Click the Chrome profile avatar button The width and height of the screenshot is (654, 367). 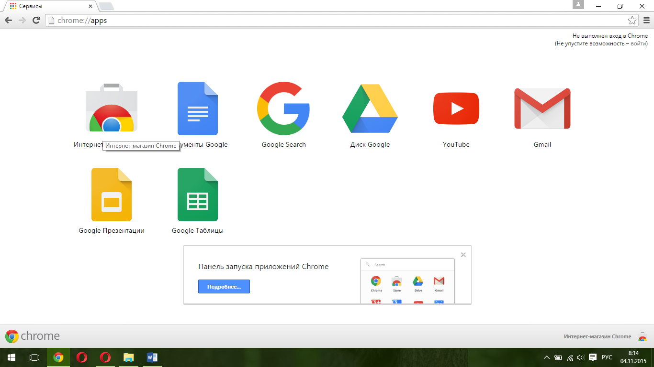pyautogui.click(x=578, y=4)
